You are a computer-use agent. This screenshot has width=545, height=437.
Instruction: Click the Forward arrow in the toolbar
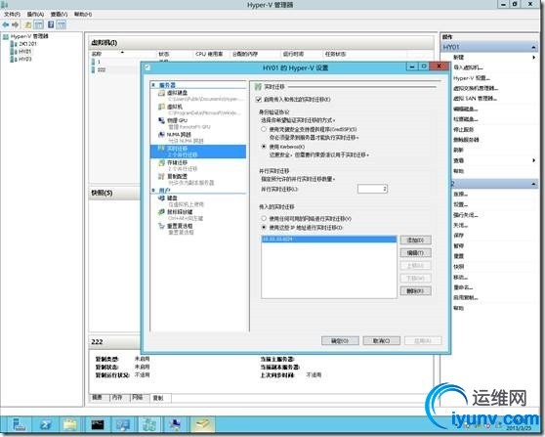[15, 24]
